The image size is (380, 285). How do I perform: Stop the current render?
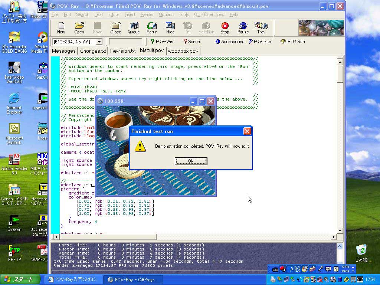point(225,28)
